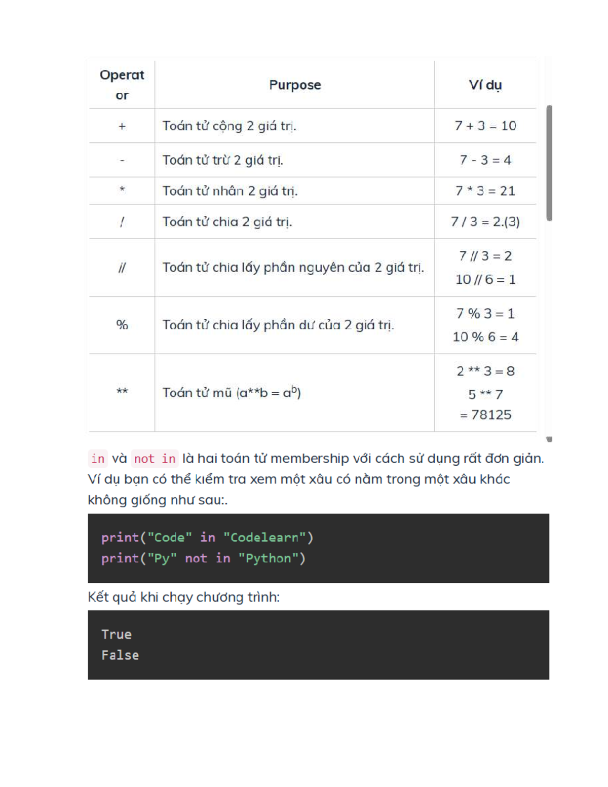
Task: Click the scrollbar down arrow below table
Action: [x=549, y=439]
